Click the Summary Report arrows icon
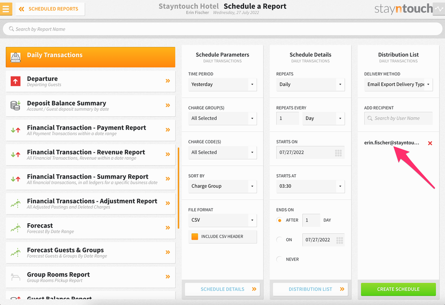445x305 pixels. [x=15, y=179]
